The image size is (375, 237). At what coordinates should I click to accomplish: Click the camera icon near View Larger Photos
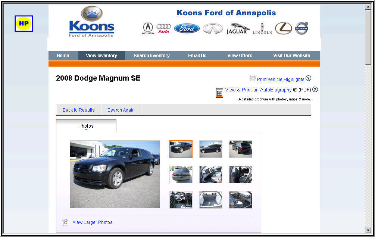point(65,222)
